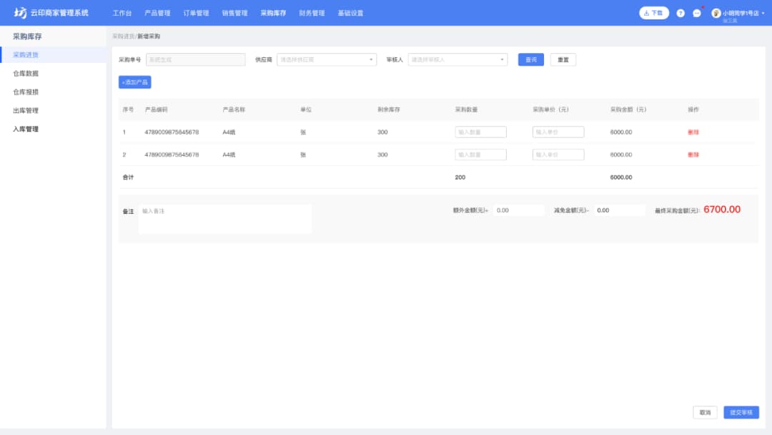Click the help question mark icon

click(681, 13)
